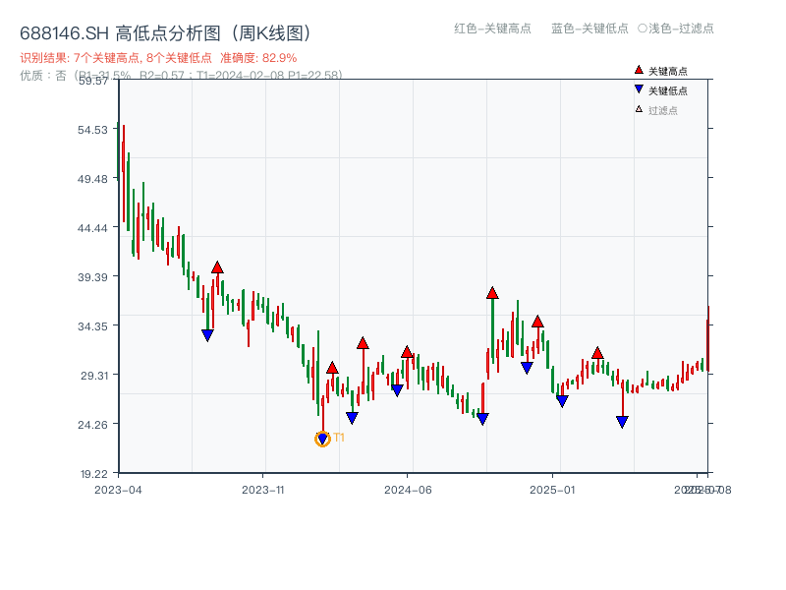Select the red 关键高点 marker above 2024-06
Screen dimensions: 786x590
pyautogui.click(x=406, y=351)
